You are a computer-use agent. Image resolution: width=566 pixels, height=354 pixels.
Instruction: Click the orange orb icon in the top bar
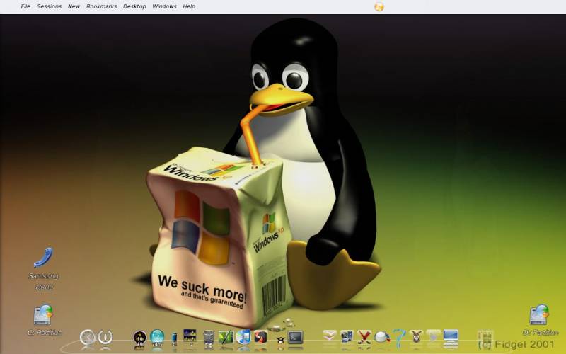pyautogui.click(x=379, y=6)
